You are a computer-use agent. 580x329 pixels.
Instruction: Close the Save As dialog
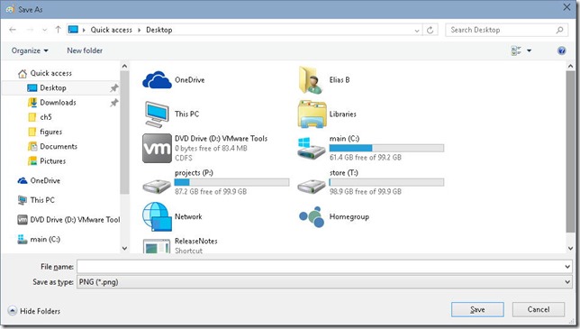pyautogui.click(x=566, y=7)
